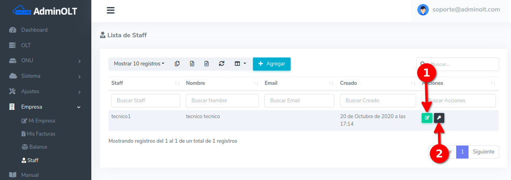Open Dashboard from the sidebar
The image size is (511, 180).
click(34, 30)
